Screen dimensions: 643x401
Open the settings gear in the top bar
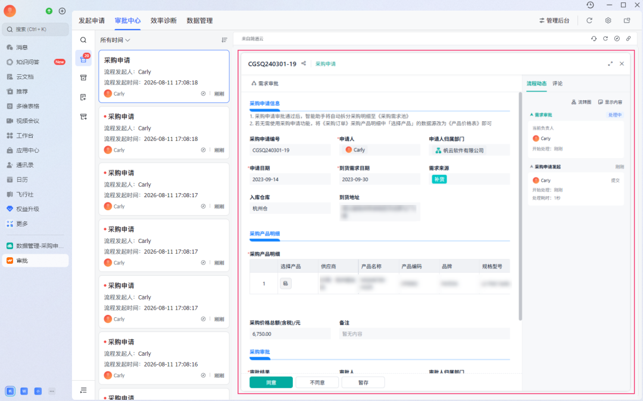[x=608, y=20]
